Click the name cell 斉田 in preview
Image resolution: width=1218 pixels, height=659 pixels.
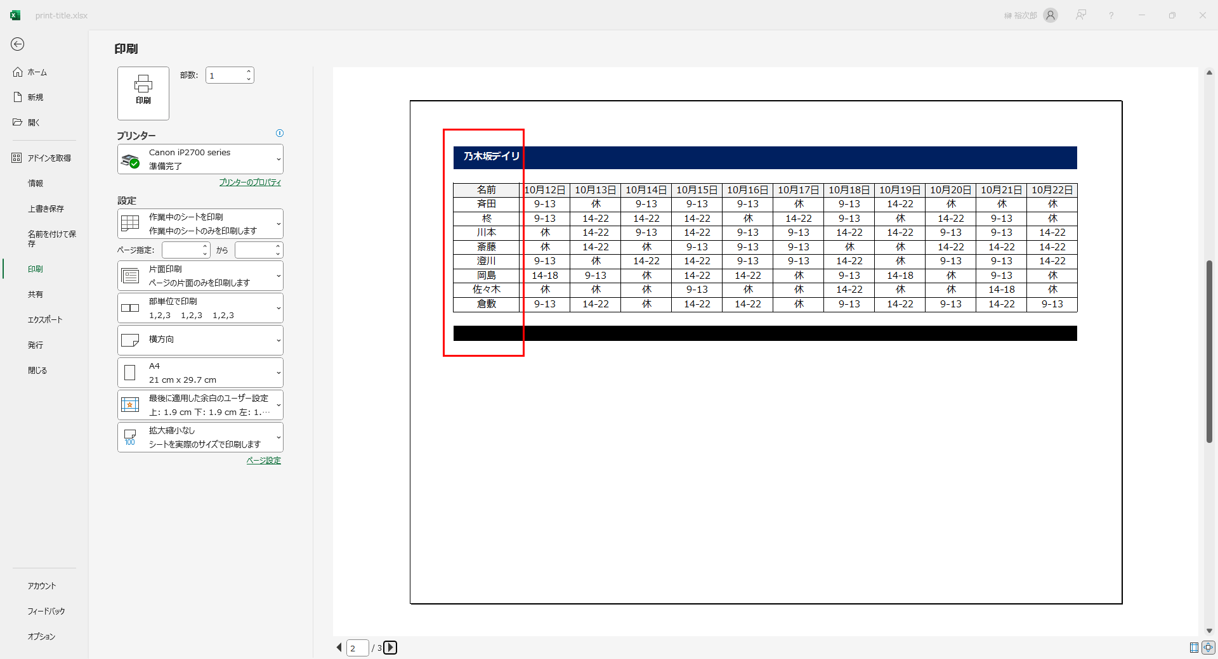click(x=487, y=204)
